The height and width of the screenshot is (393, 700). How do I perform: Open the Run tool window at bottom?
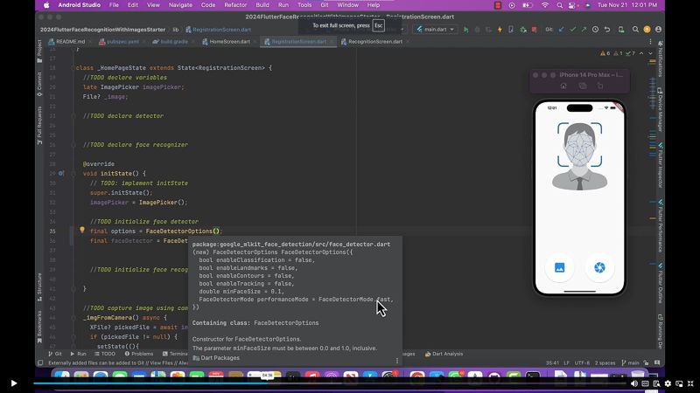[78, 354]
